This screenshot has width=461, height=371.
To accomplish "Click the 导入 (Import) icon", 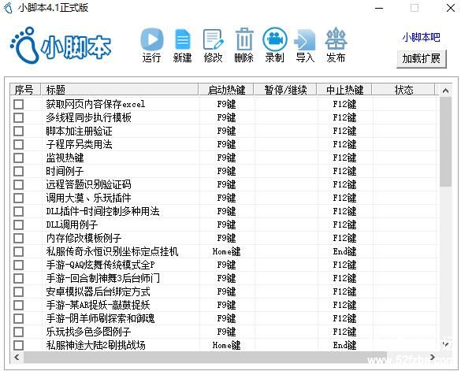I will 305,39.
